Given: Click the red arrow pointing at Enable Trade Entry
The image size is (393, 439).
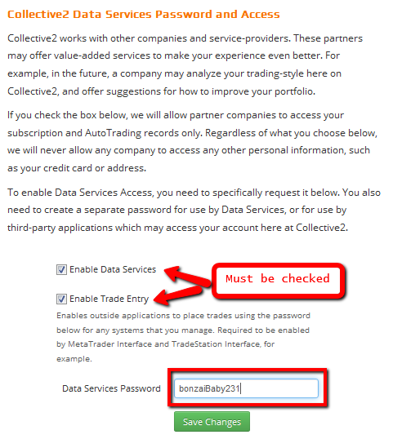Looking at the screenshot, I should coord(178,295).
